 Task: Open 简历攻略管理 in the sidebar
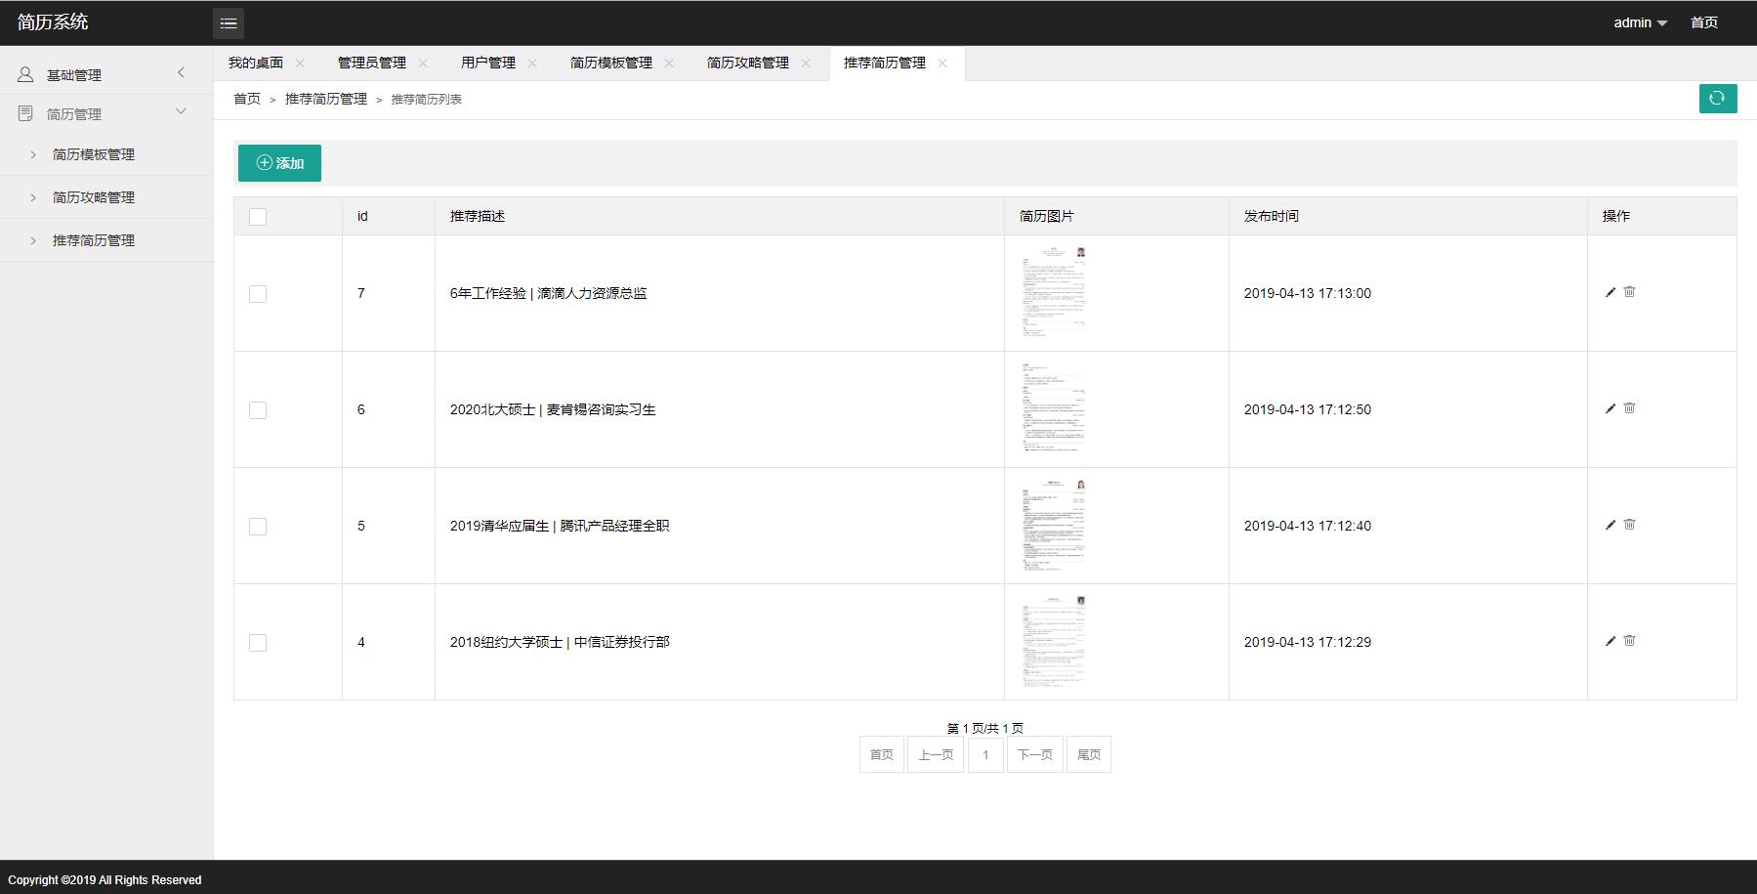pyautogui.click(x=106, y=197)
